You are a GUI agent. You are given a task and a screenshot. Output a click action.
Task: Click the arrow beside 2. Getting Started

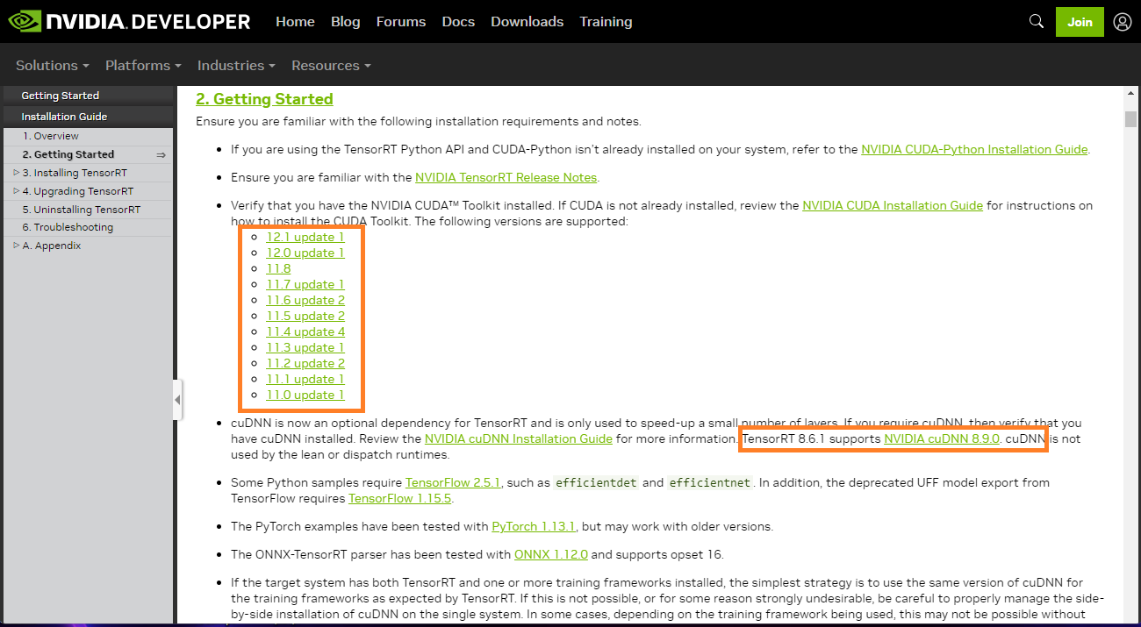tap(161, 154)
